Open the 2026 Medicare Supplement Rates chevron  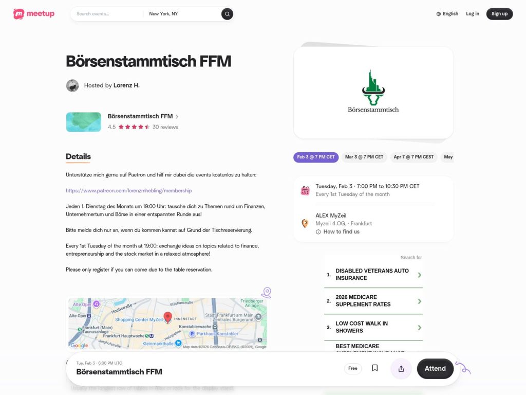coord(419,301)
